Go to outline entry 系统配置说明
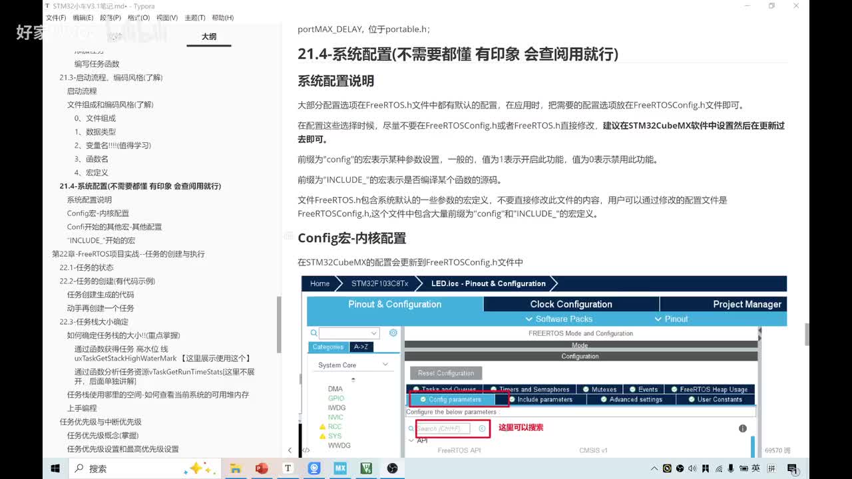 [x=89, y=200]
